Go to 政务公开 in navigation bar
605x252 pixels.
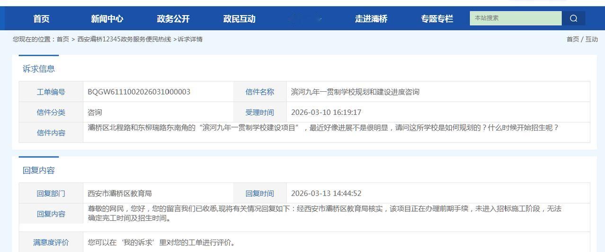pos(173,19)
